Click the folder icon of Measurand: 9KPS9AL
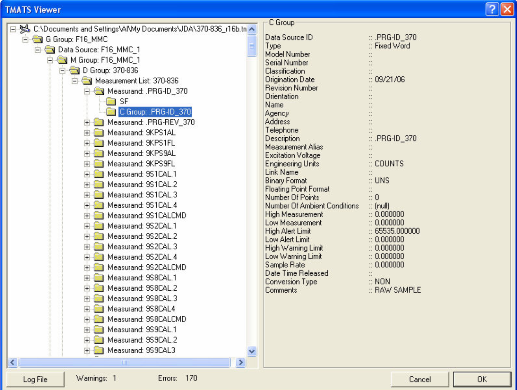This screenshot has width=517, height=390. 99,153
